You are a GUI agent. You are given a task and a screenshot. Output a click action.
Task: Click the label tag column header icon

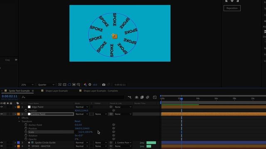click(x=17, y=103)
